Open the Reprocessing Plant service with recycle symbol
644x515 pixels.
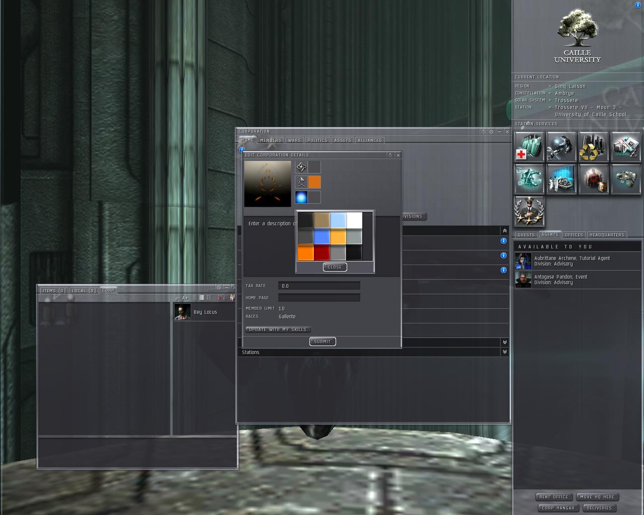click(594, 147)
